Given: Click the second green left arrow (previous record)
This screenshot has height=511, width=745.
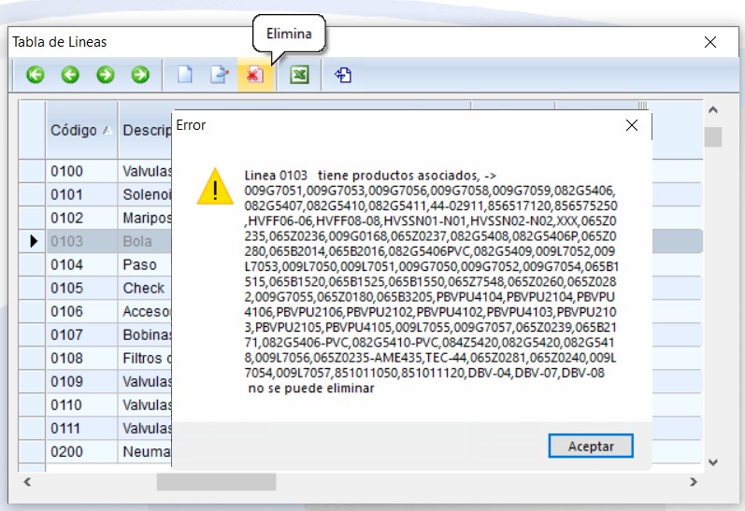Looking at the screenshot, I should (70, 75).
